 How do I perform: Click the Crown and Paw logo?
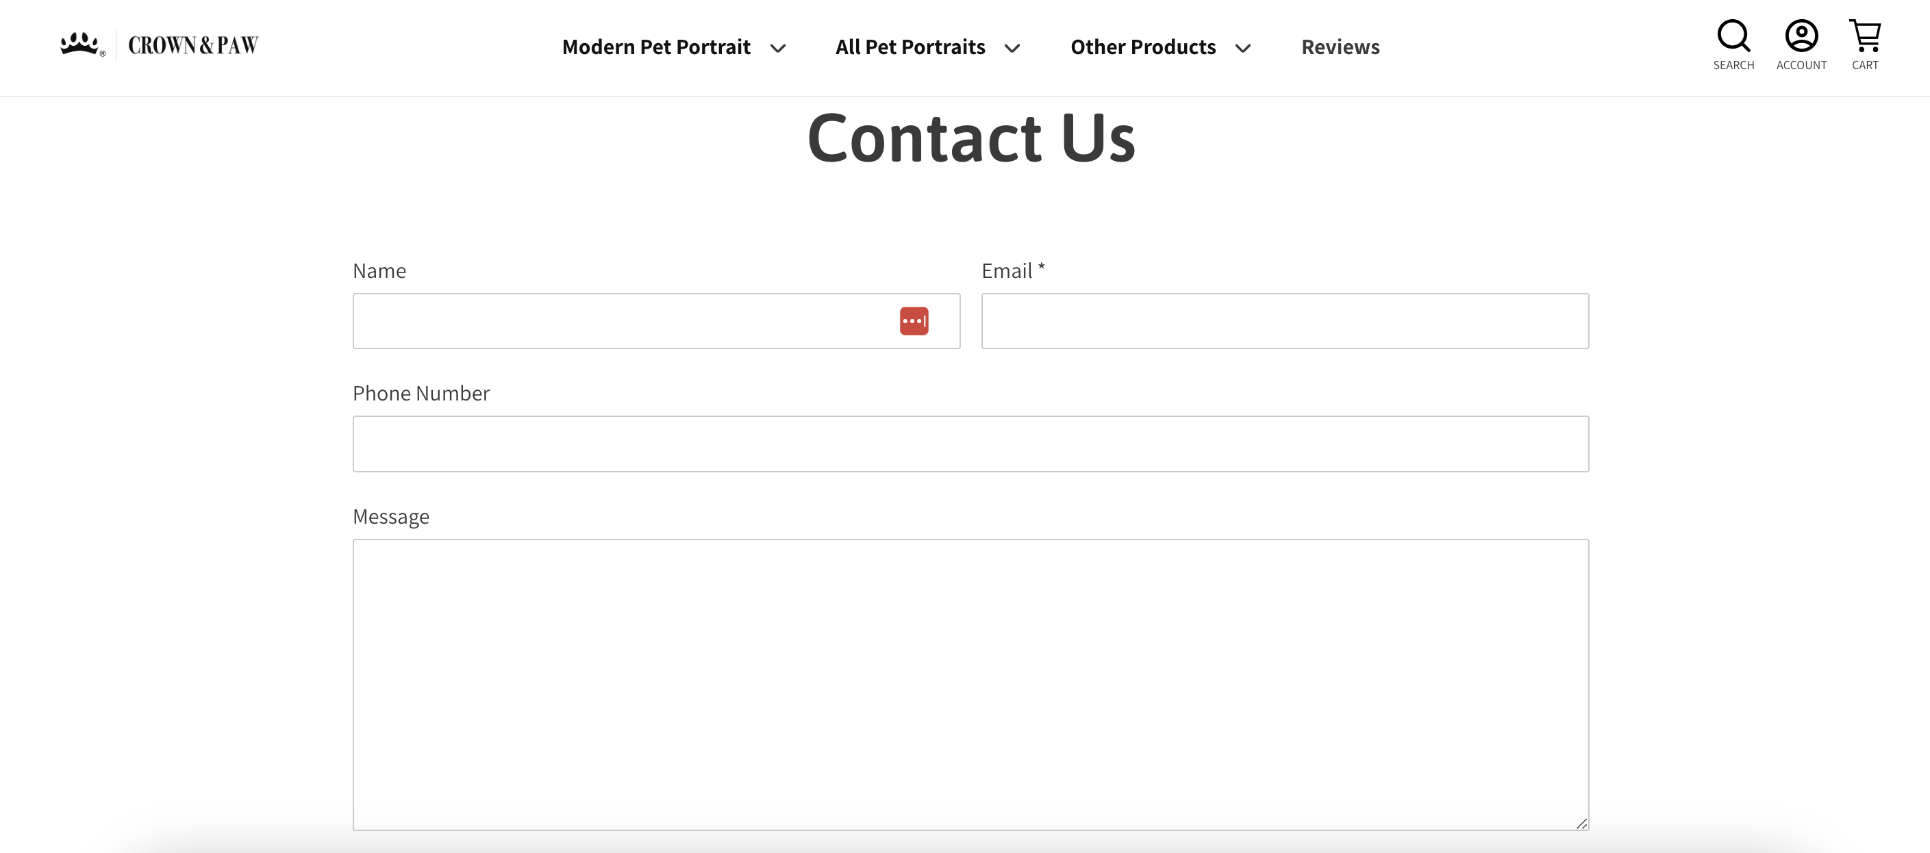tap(158, 43)
